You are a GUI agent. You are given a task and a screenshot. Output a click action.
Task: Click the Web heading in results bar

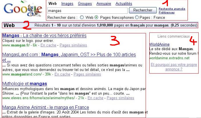pyautogui.click(x=9, y=25)
